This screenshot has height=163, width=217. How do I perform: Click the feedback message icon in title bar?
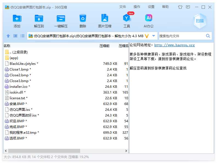point(188,7)
